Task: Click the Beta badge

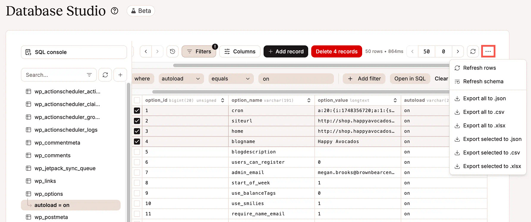Action: coord(141,11)
